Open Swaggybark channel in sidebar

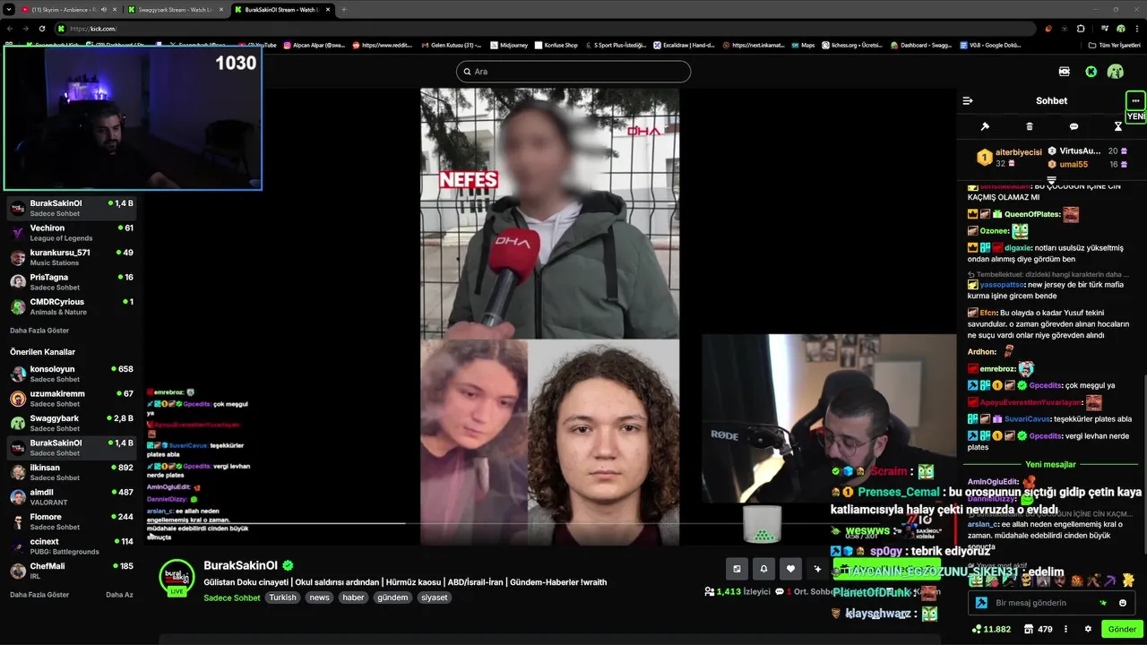coord(72,423)
